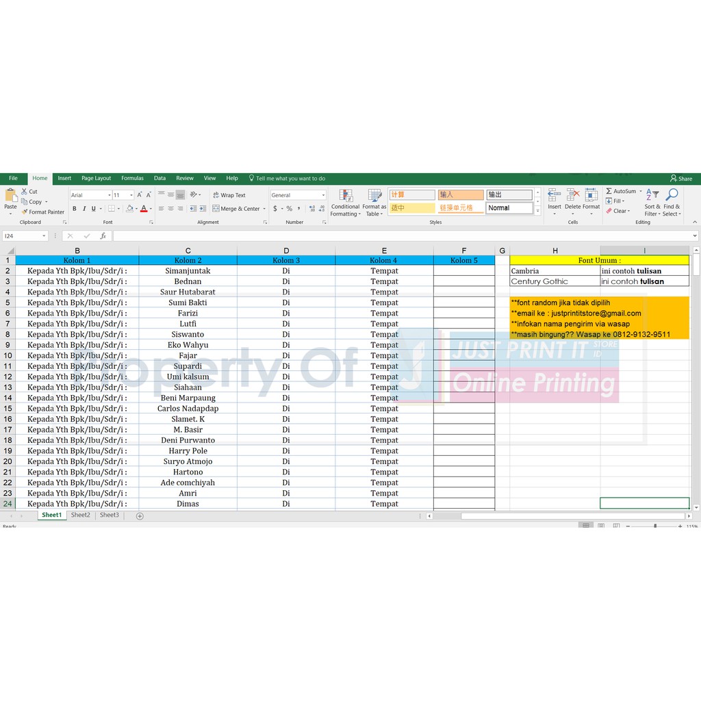The height and width of the screenshot is (701, 701).
Task: Click the Cut scissors icon
Action: point(25,192)
